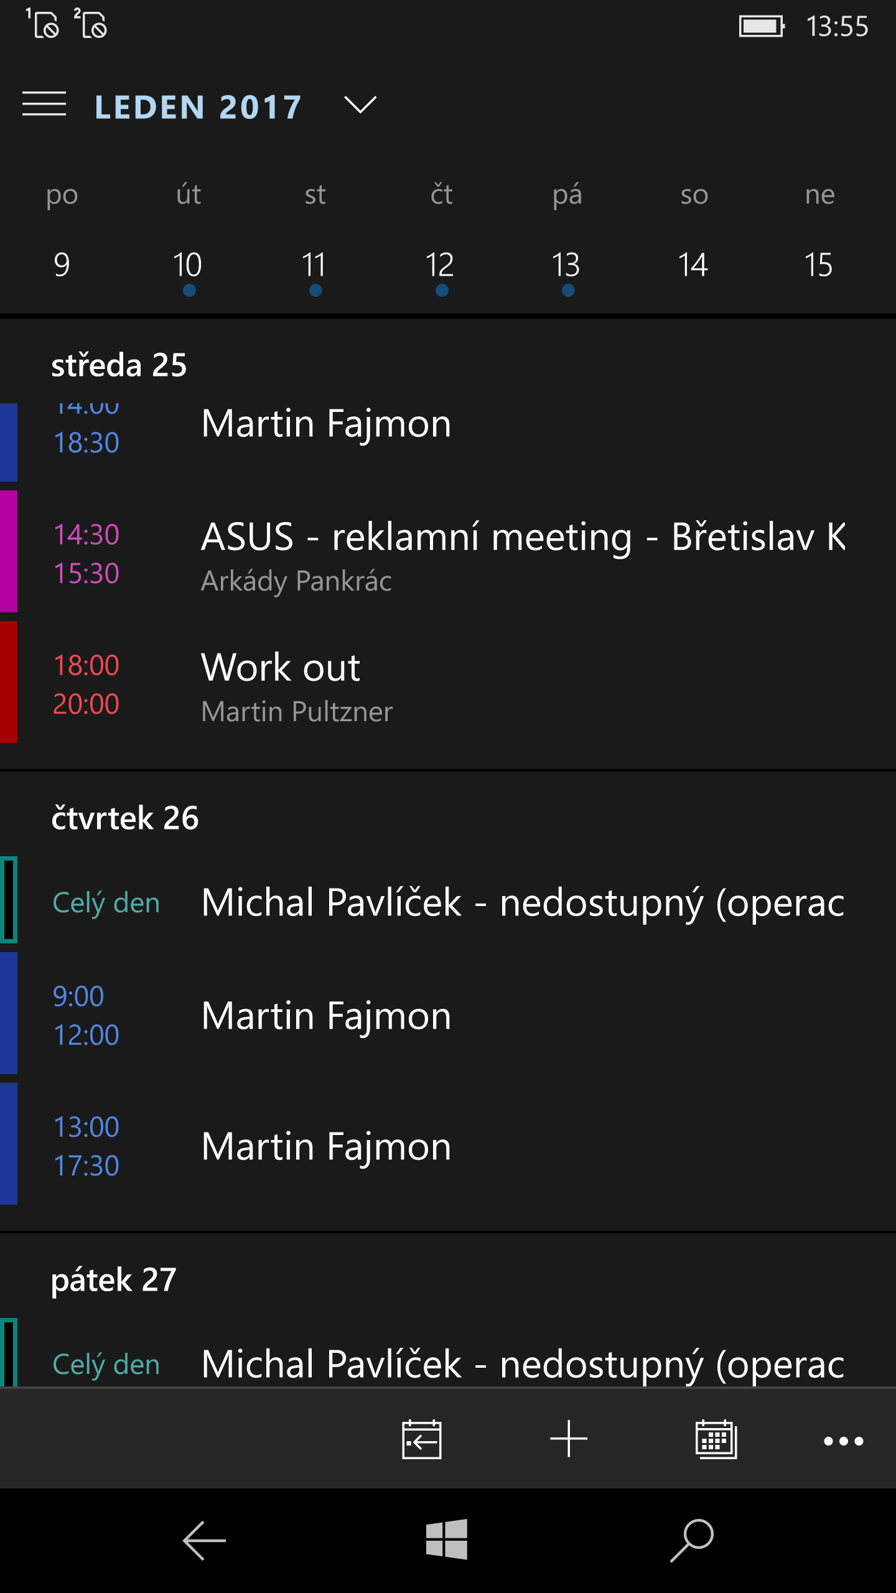Select the čtvrtek 26 day header
This screenshot has width=896, height=1593.
click(125, 818)
